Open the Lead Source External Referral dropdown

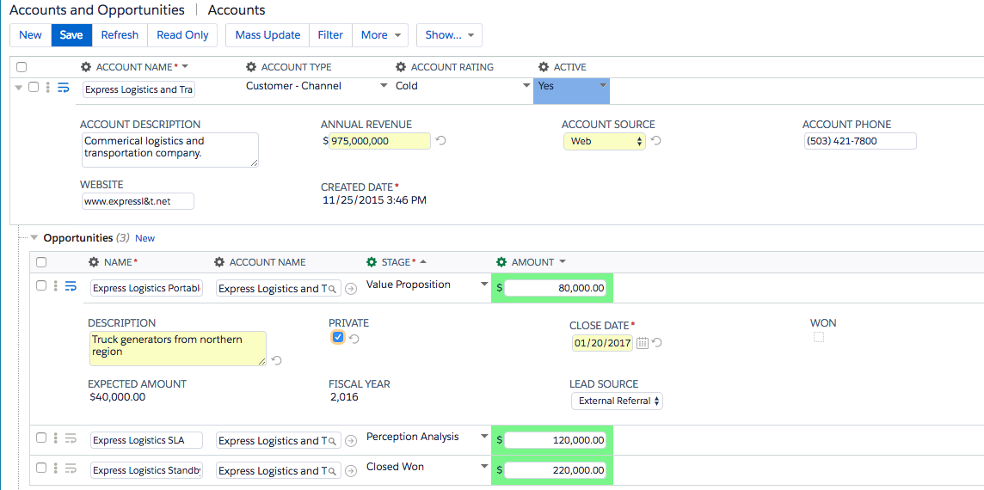click(617, 401)
